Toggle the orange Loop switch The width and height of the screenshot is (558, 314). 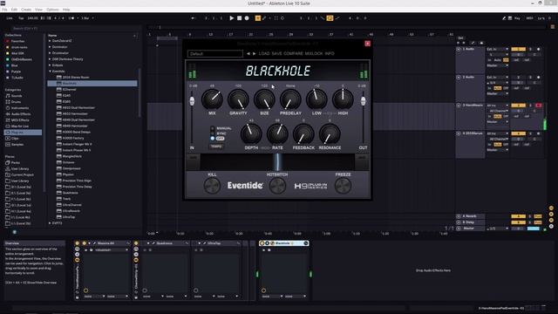(x=330, y=18)
